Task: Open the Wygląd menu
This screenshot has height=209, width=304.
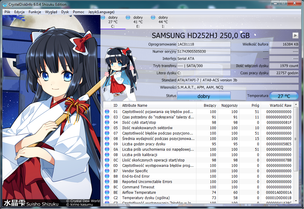Action: (x=51, y=12)
